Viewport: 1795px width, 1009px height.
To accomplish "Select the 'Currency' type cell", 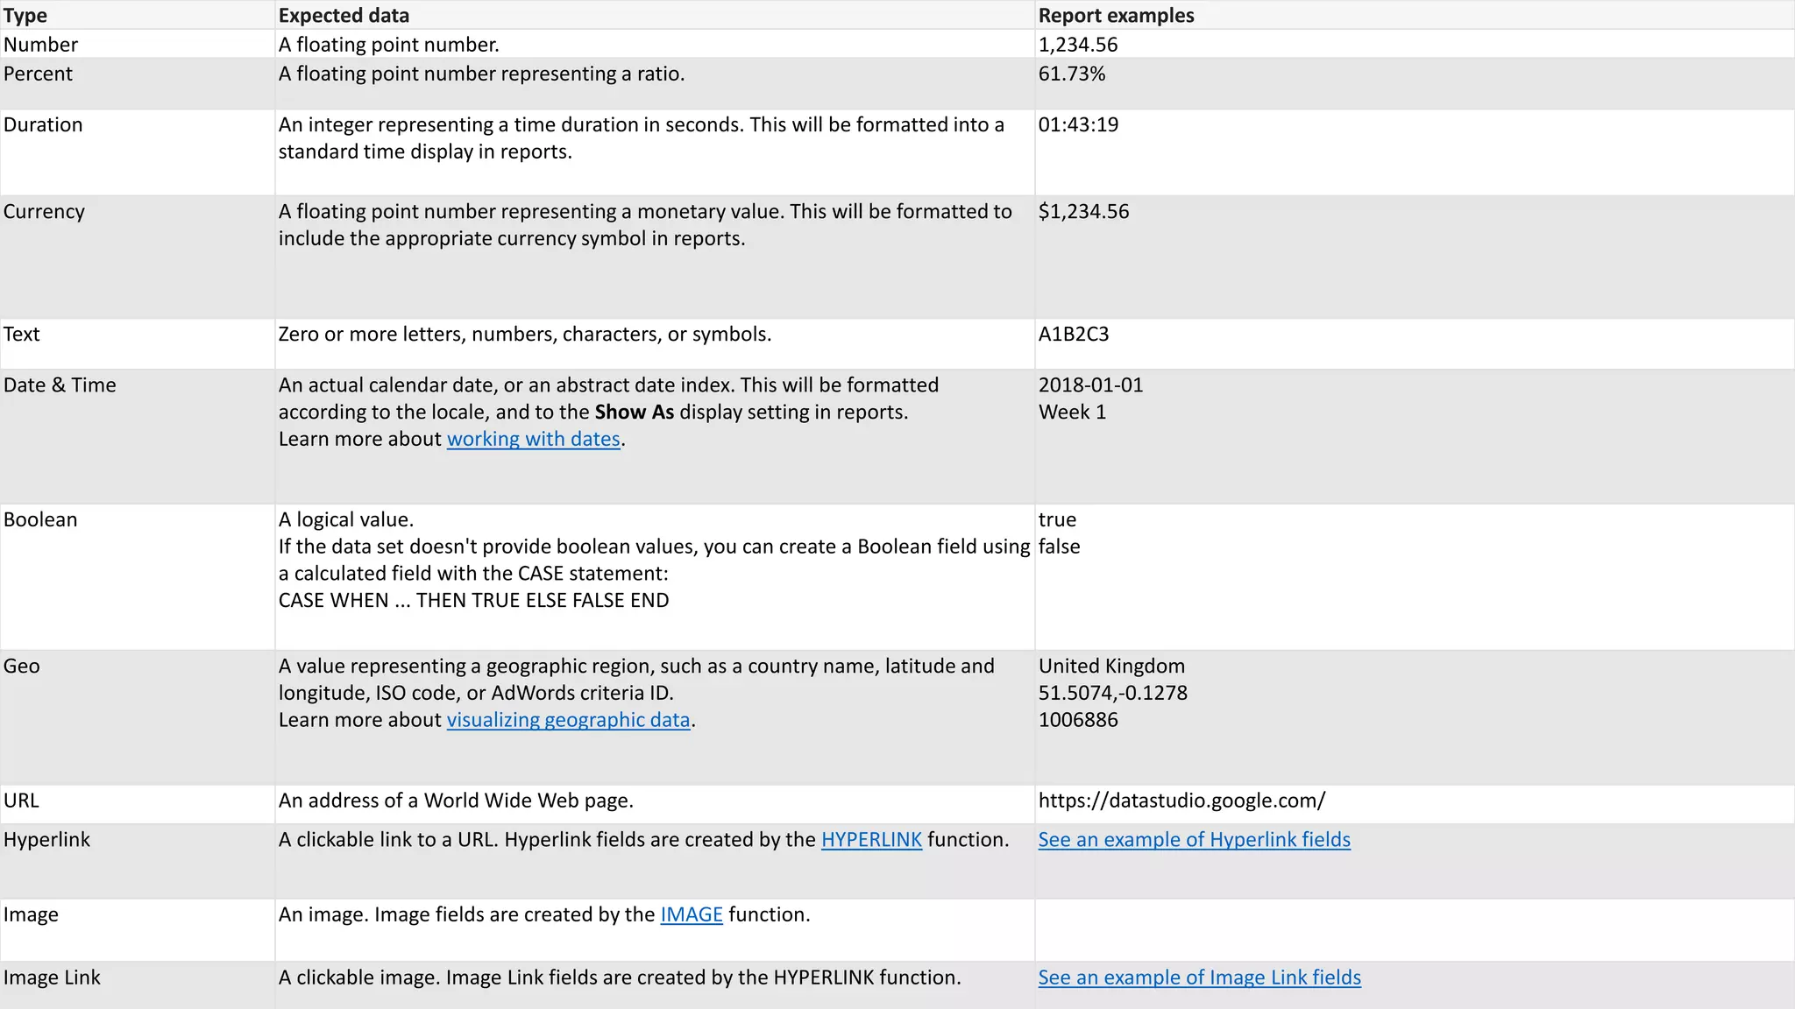I will coord(44,212).
